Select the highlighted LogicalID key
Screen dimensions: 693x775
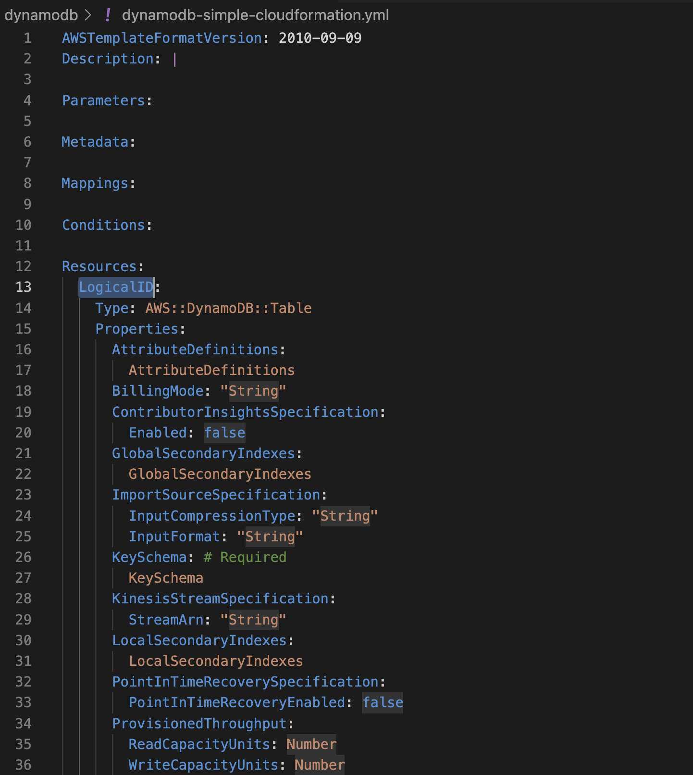(116, 287)
